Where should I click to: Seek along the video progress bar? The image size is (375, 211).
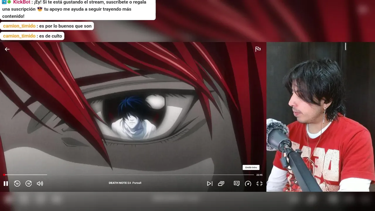[x=129, y=175]
